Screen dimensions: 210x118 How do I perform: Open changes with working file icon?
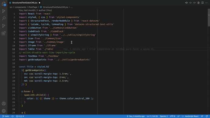pos(190,3)
